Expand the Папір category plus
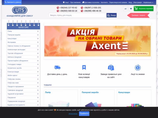This screenshot has width=158, height=118. coord(38,31)
